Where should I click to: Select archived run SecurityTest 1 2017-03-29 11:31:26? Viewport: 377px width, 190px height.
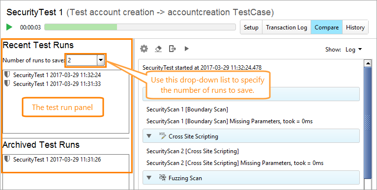tap(57, 160)
